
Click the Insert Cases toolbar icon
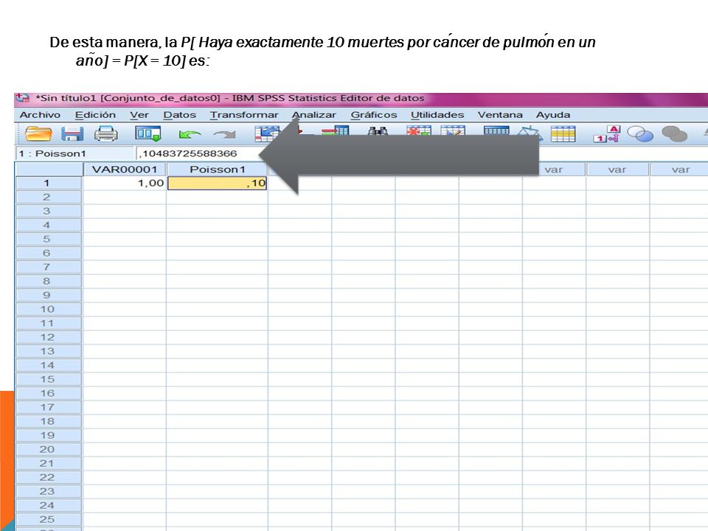(419, 131)
